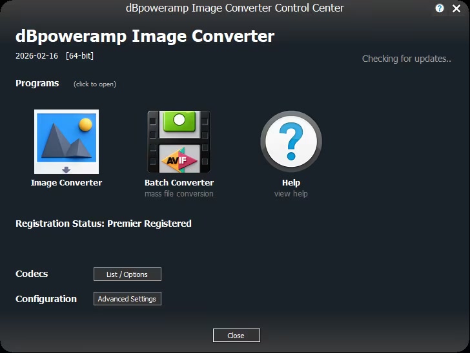Launch Batch Converter via film strip icon
Image resolution: width=470 pixels, height=353 pixels.
pos(179,142)
